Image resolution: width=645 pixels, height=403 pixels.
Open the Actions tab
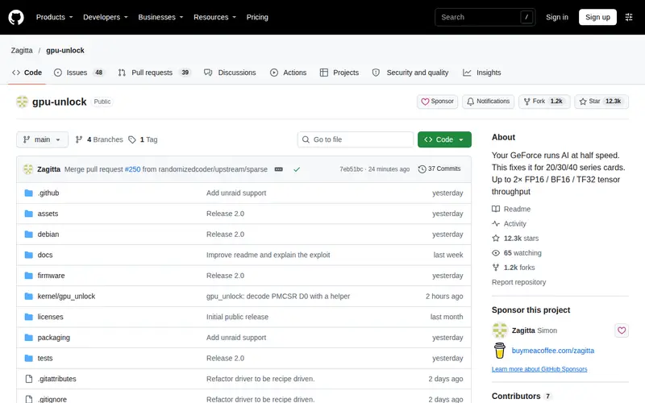(289, 73)
